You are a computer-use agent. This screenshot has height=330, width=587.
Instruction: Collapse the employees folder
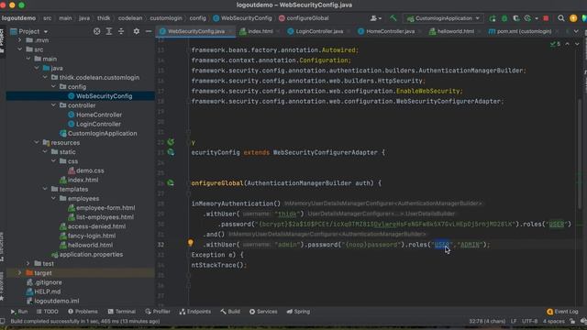coord(53,199)
